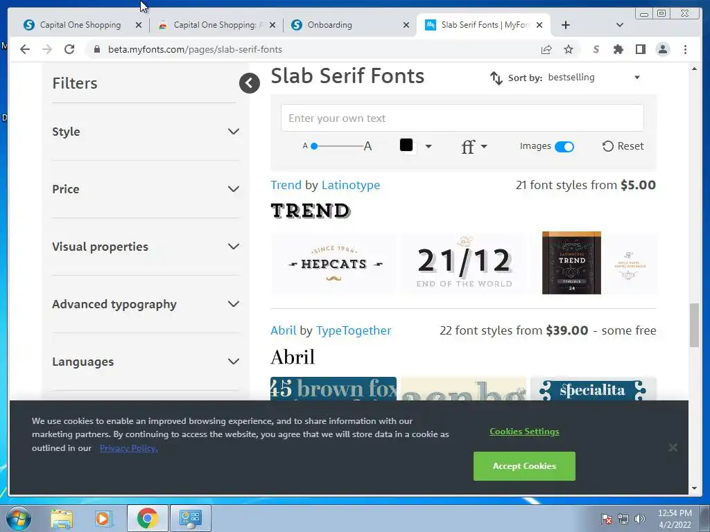Open the Trend font link
The height and width of the screenshot is (532, 710).
(x=286, y=185)
